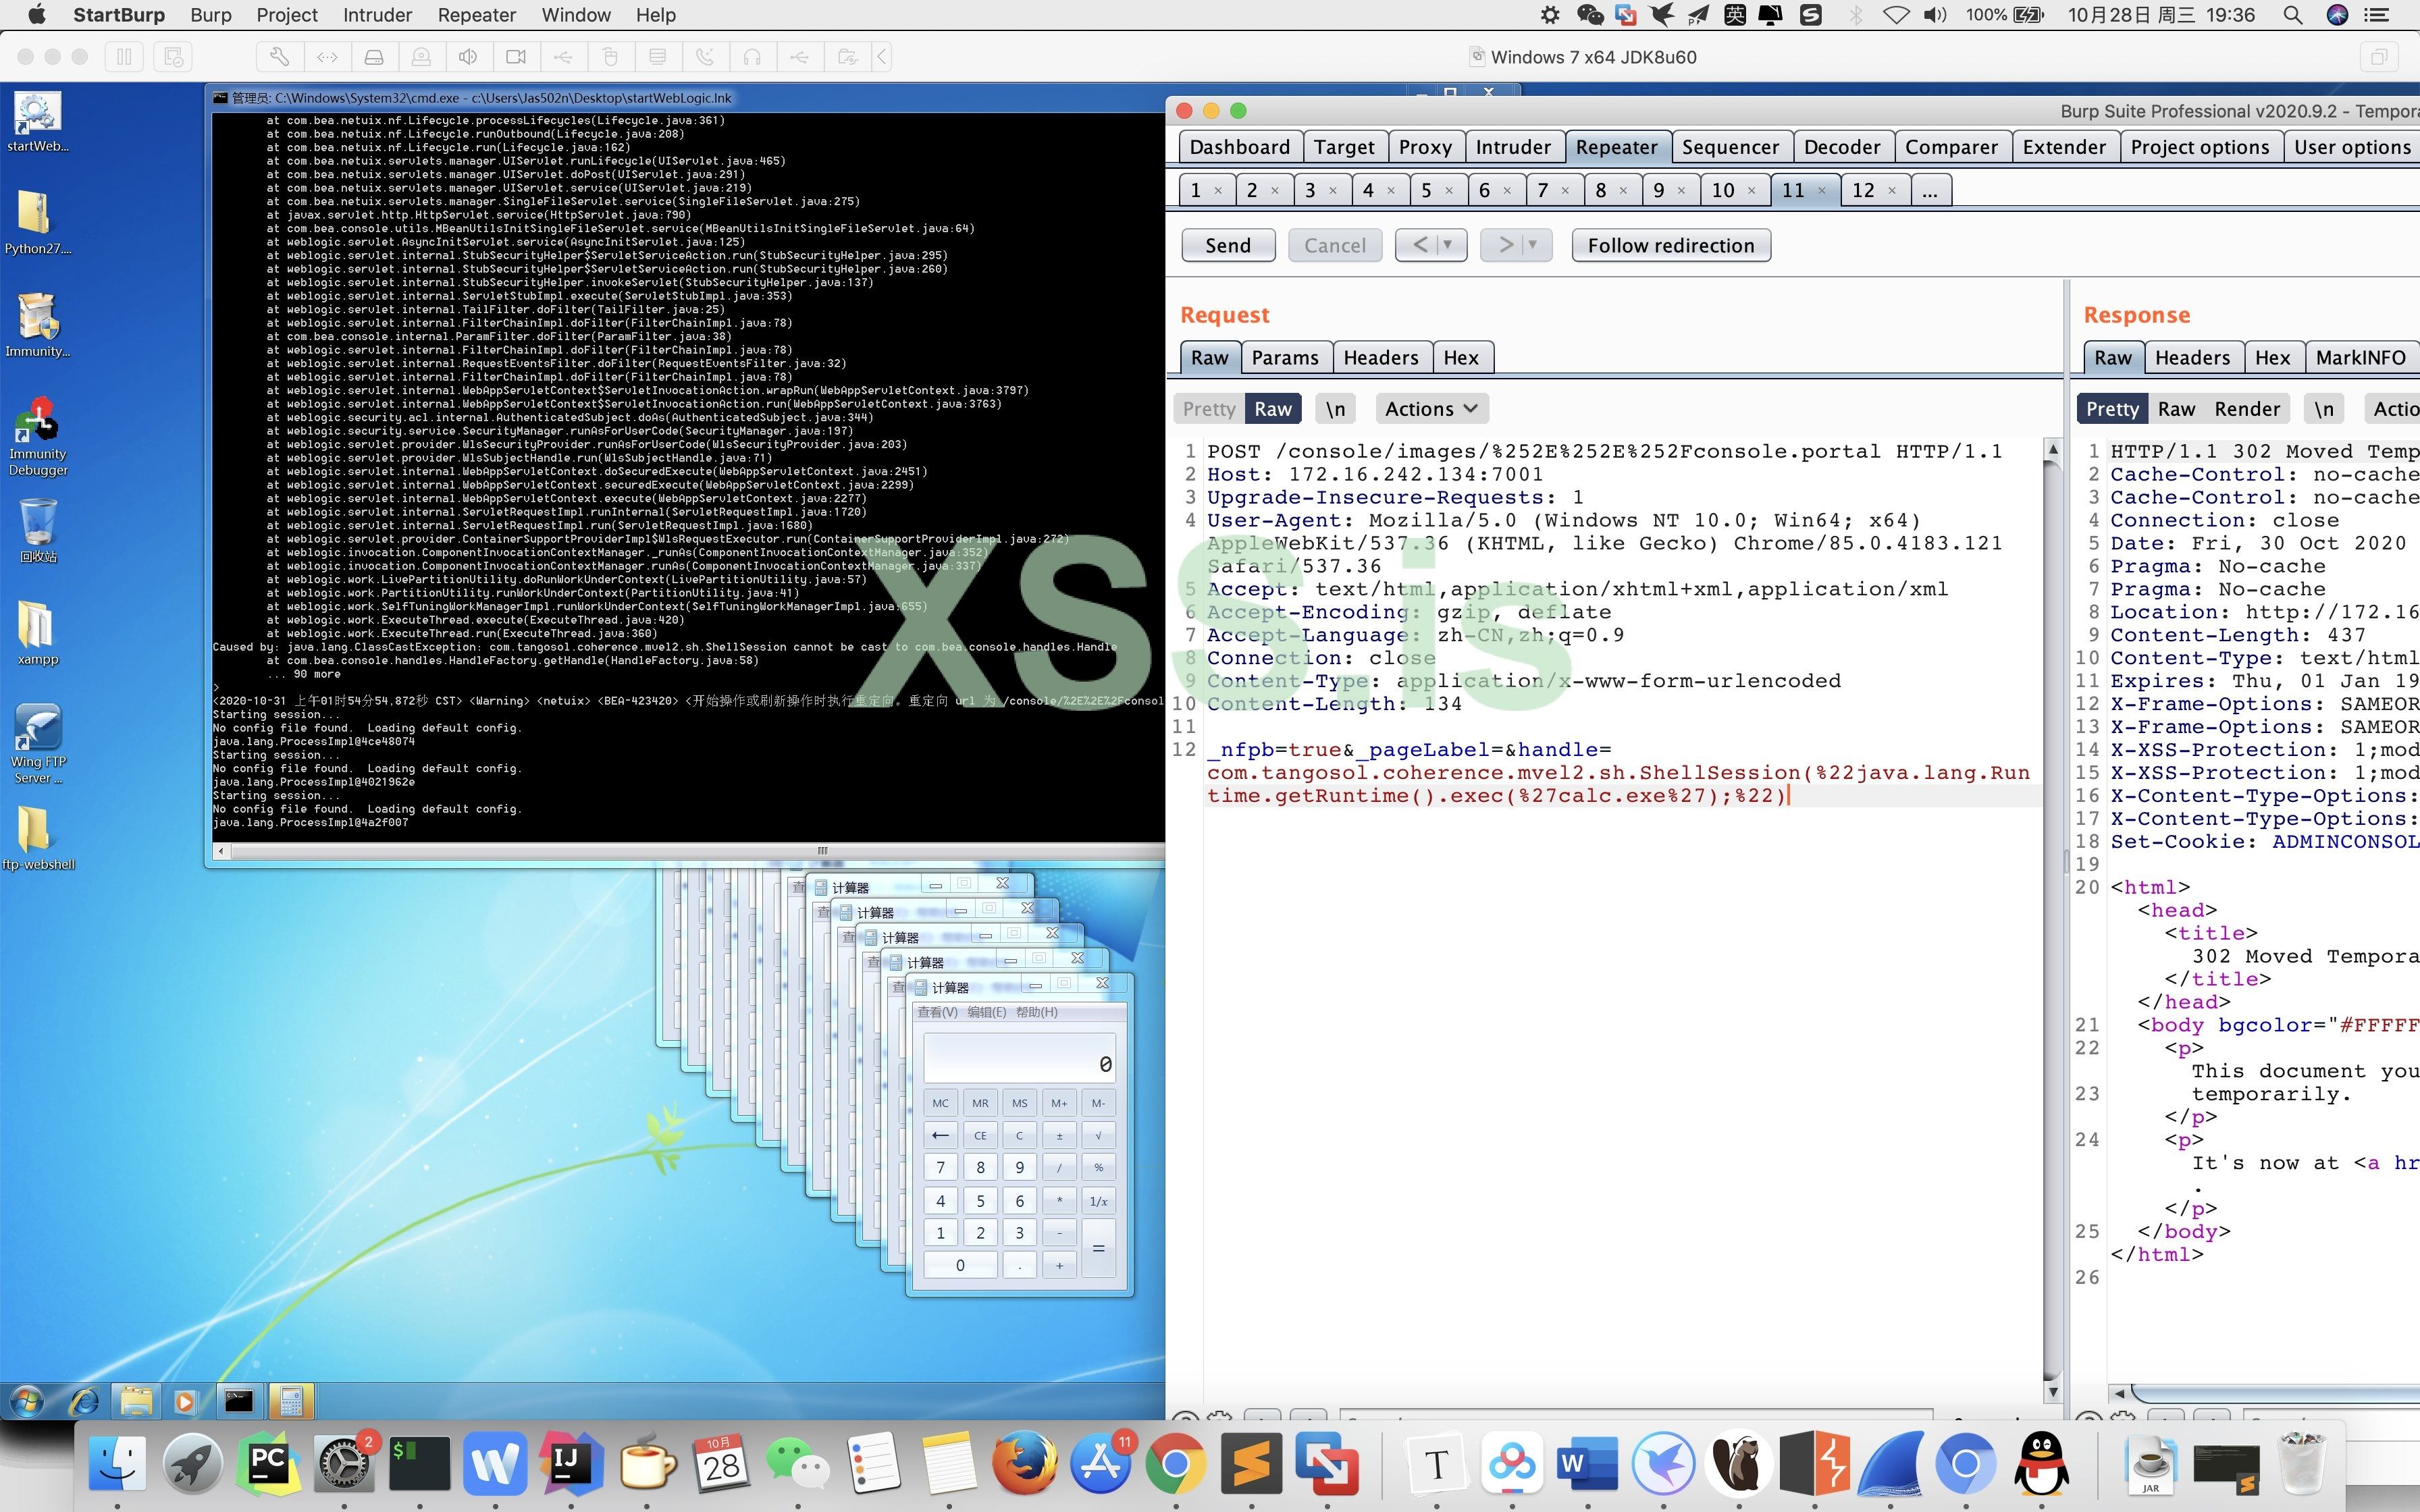The image size is (2420, 1512).
Task: Click the Send button
Action: [x=1227, y=245]
